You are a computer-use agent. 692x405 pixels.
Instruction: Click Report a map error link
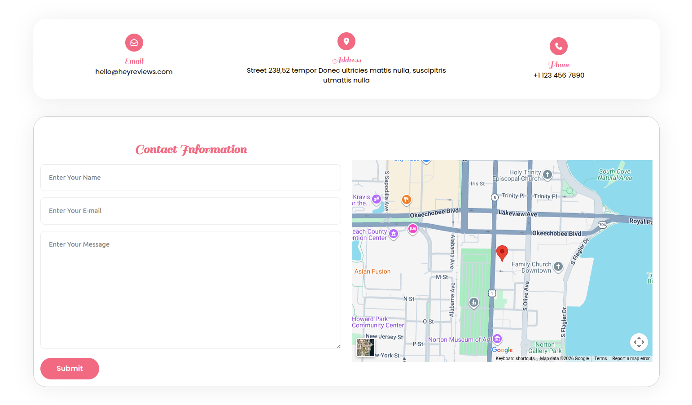click(631, 359)
